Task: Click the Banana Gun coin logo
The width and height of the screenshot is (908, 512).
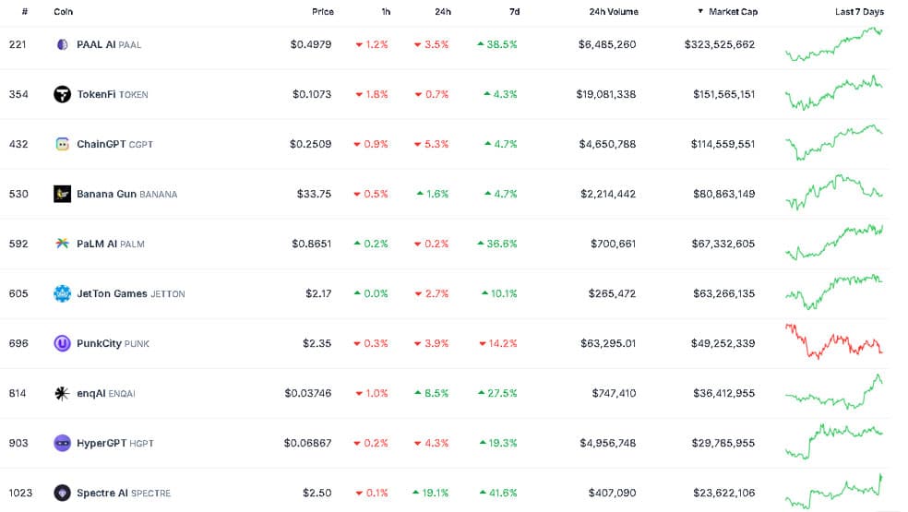Action: click(x=62, y=194)
